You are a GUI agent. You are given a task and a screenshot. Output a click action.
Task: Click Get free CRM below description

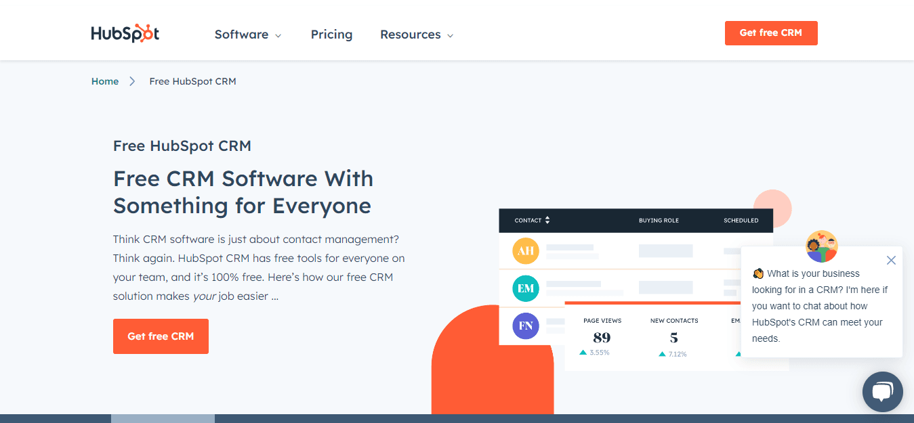pos(161,336)
